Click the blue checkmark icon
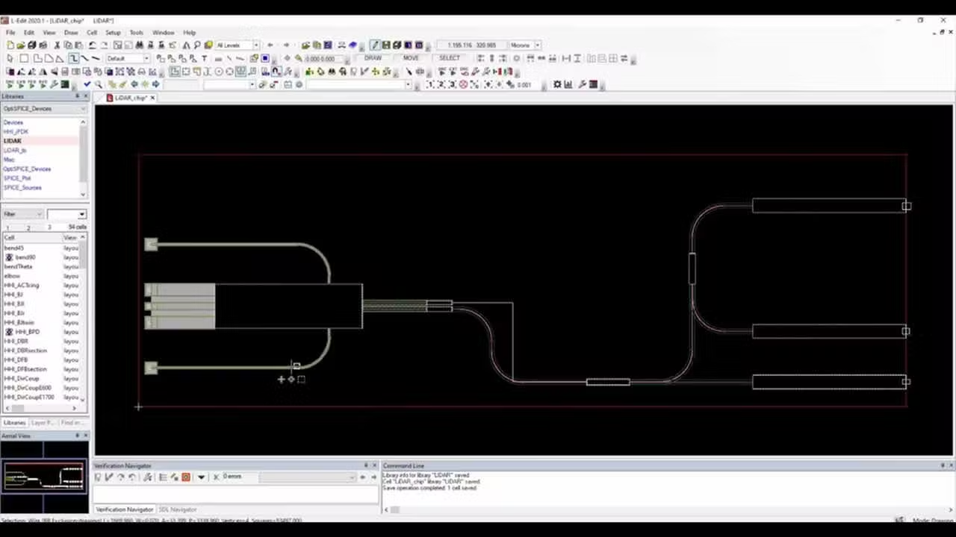The width and height of the screenshot is (956, 537). click(x=87, y=84)
